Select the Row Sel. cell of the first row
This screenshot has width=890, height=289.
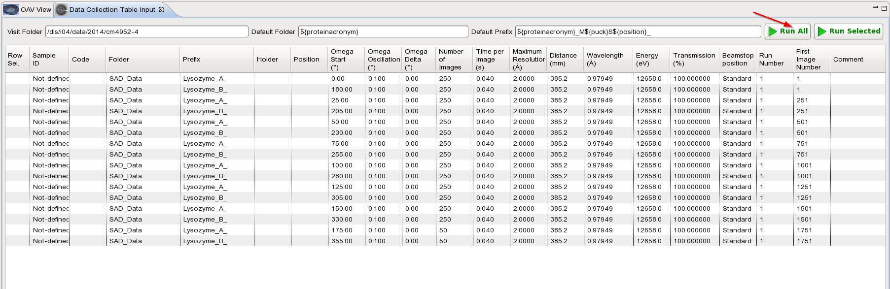point(17,79)
